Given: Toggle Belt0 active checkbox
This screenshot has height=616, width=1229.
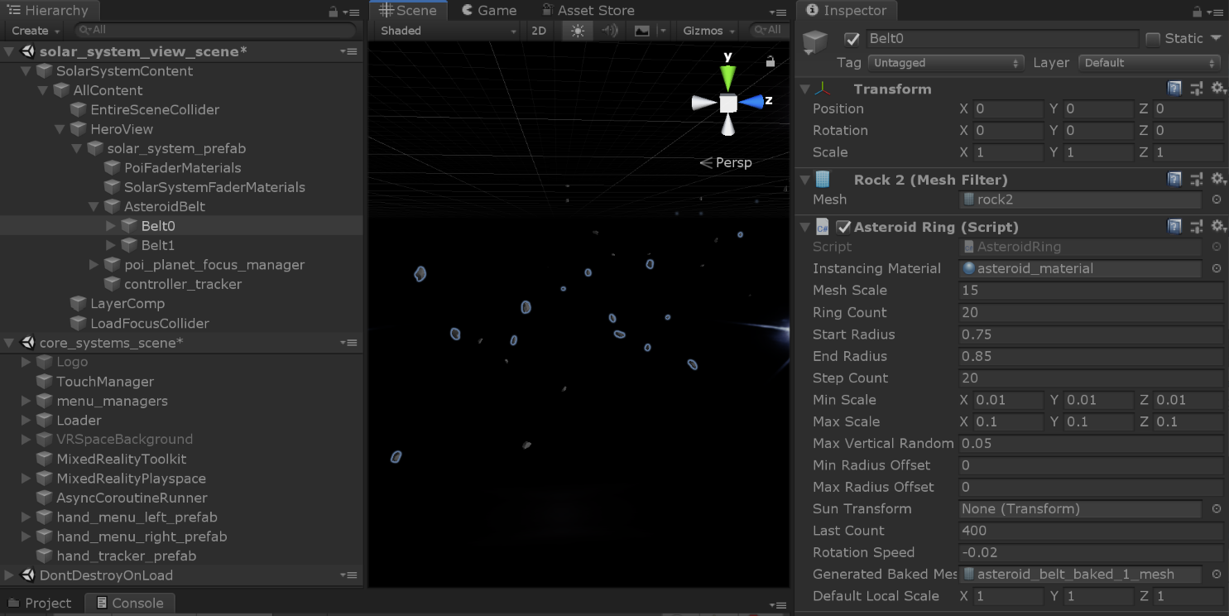Looking at the screenshot, I should [x=852, y=39].
